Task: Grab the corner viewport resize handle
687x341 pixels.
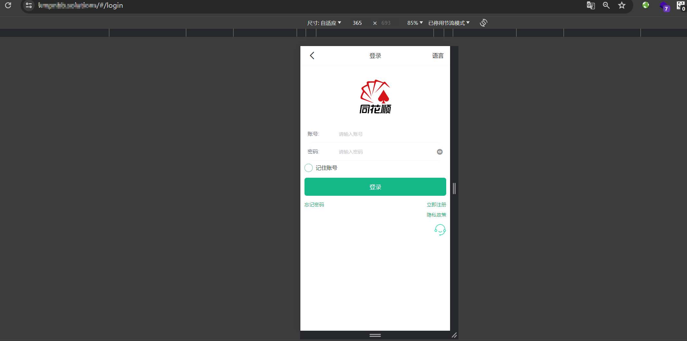Action: [x=454, y=335]
